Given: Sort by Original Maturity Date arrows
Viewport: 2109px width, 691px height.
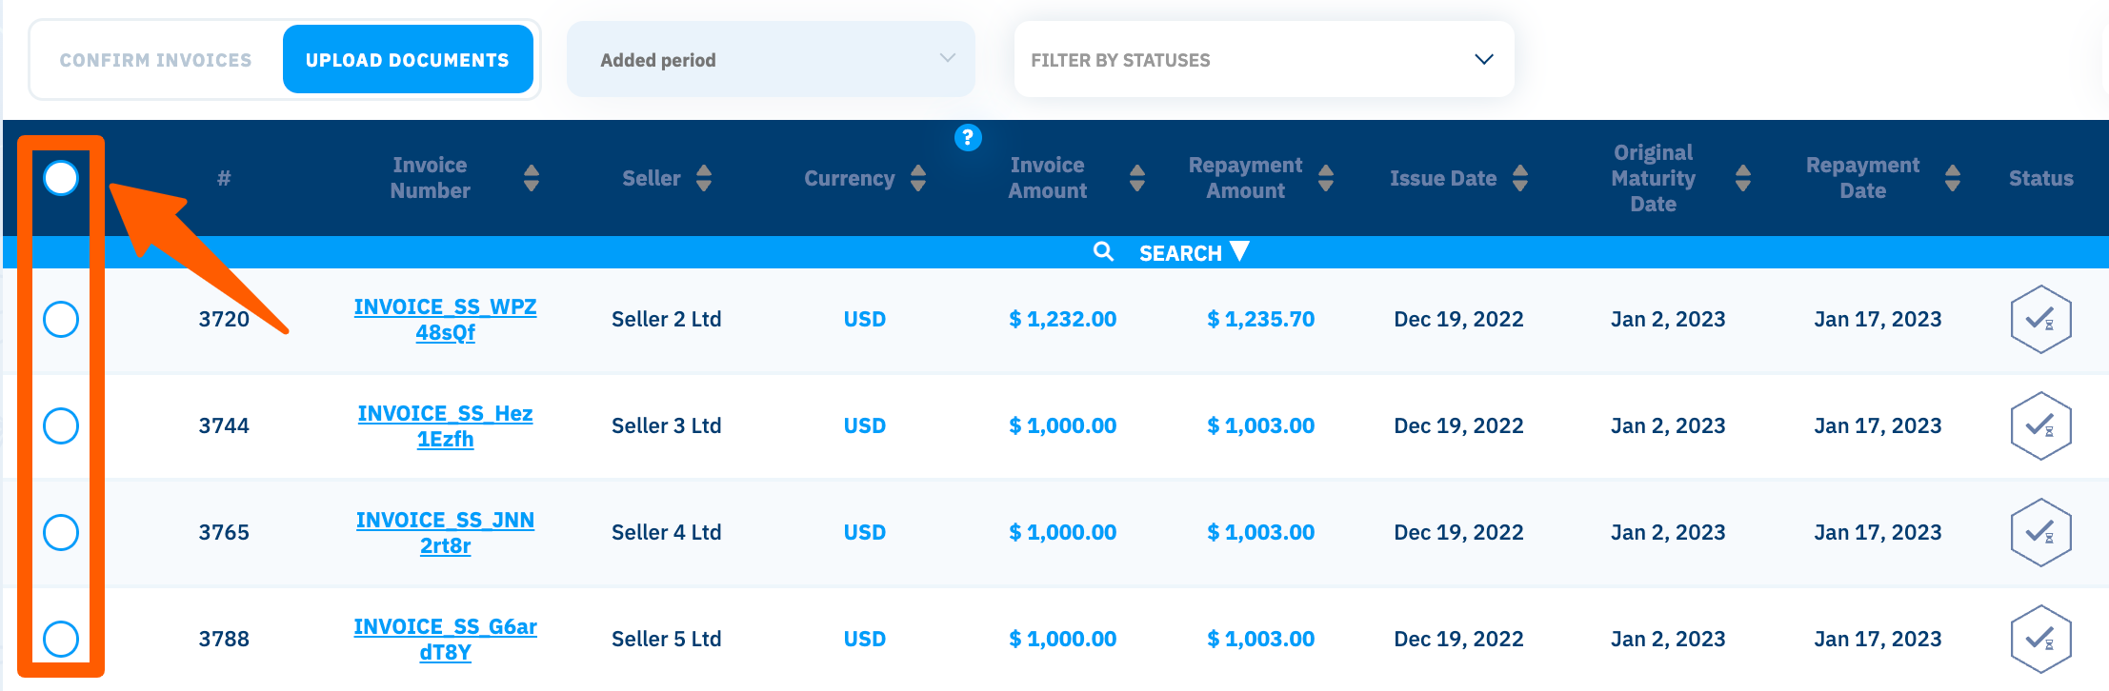Looking at the screenshot, I should 1743,178.
